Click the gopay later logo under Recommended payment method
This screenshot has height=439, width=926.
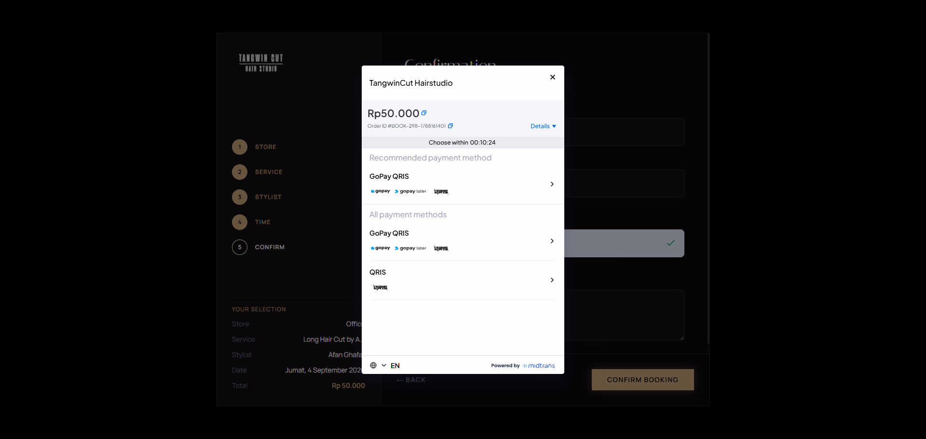(x=410, y=191)
